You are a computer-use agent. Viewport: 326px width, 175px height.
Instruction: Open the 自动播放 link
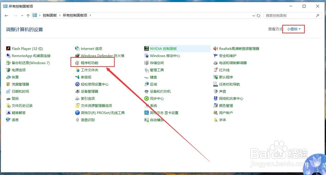pyautogui.click(x=157, y=120)
